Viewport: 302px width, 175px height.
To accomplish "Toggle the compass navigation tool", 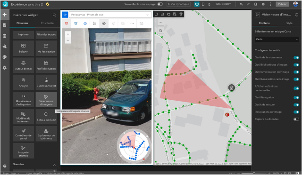I will pyautogui.click(x=104, y=24).
